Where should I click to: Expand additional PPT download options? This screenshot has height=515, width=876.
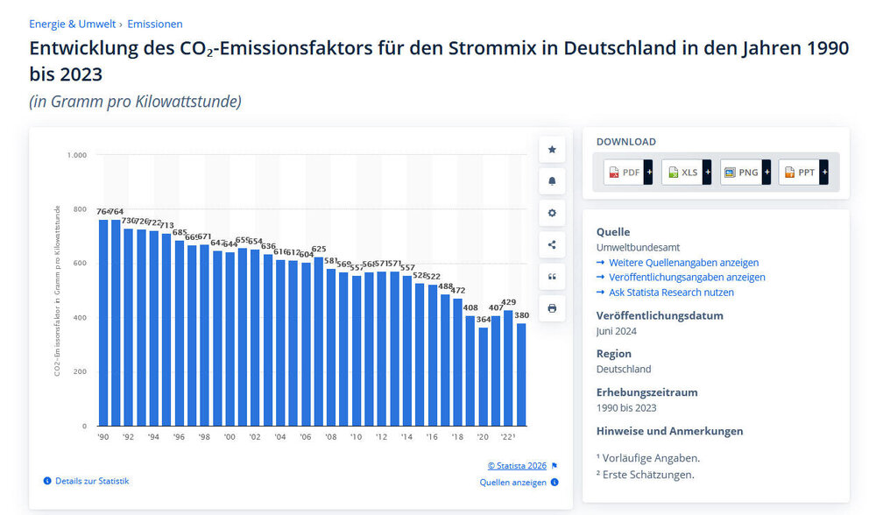[824, 172]
